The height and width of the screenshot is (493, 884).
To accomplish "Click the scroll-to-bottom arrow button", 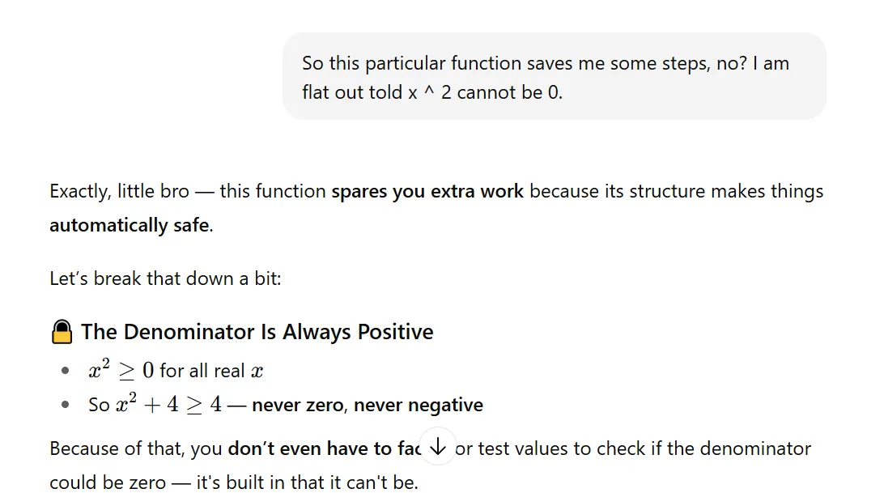I will click(x=437, y=446).
